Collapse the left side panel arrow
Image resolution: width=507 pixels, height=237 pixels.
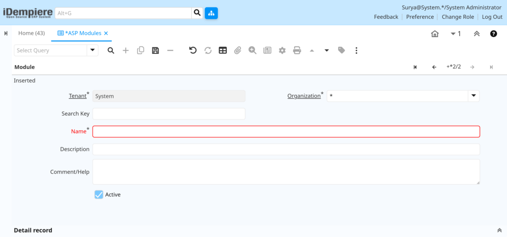pos(6,33)
